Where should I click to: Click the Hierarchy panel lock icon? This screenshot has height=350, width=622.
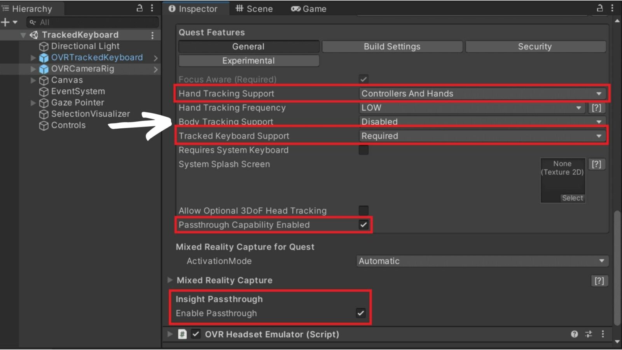click(140, 8)
